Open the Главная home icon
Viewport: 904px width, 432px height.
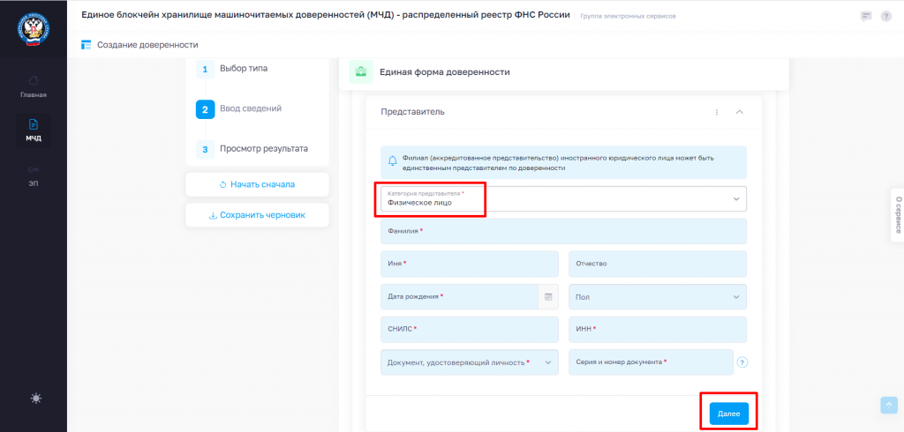tap(34, 80)
